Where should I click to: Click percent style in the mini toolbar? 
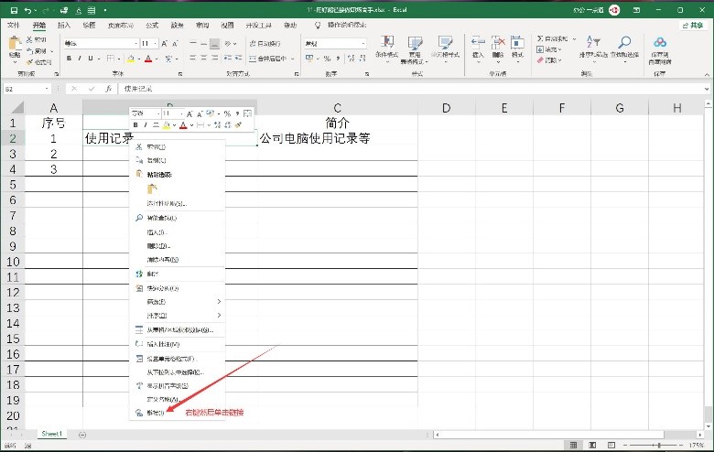(227, 113)
